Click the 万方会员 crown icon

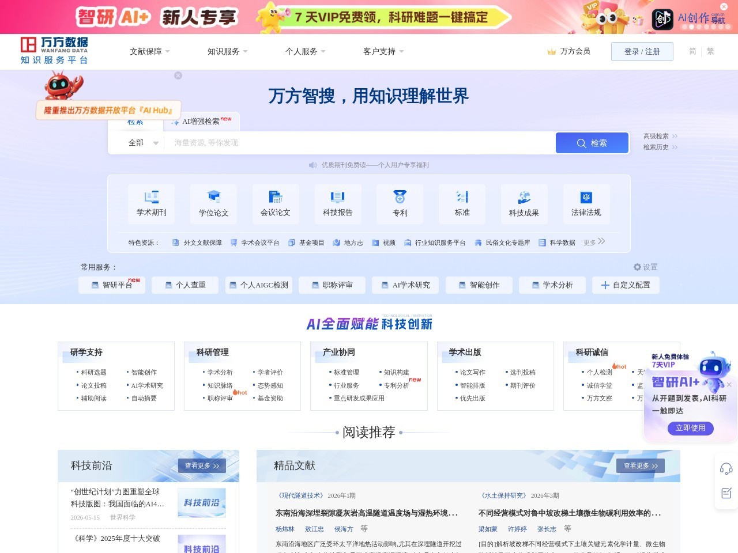pyautogui.click(x=552, y=52)
